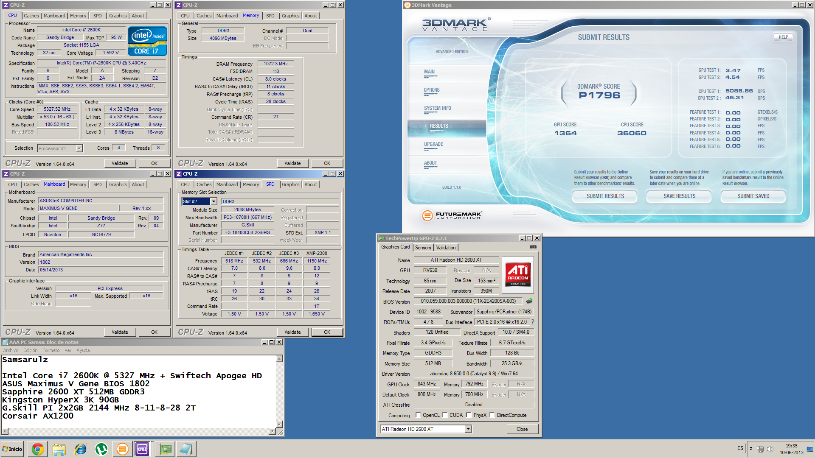Click the Notepad horizontal scrollbar right arrow

pyautogui.click(x=273, y=431)
